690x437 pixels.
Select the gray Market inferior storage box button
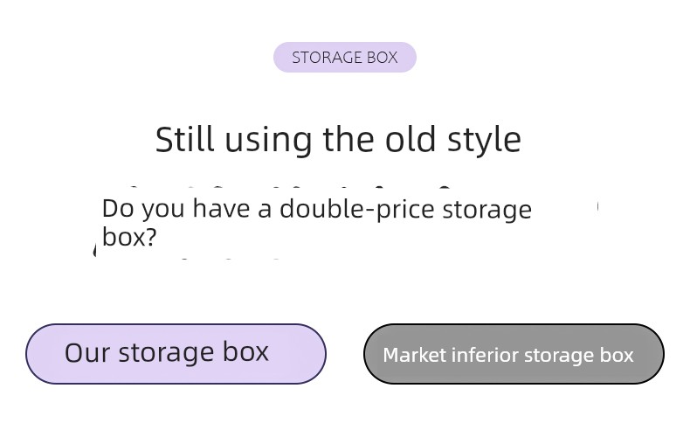tap(514, 354)
